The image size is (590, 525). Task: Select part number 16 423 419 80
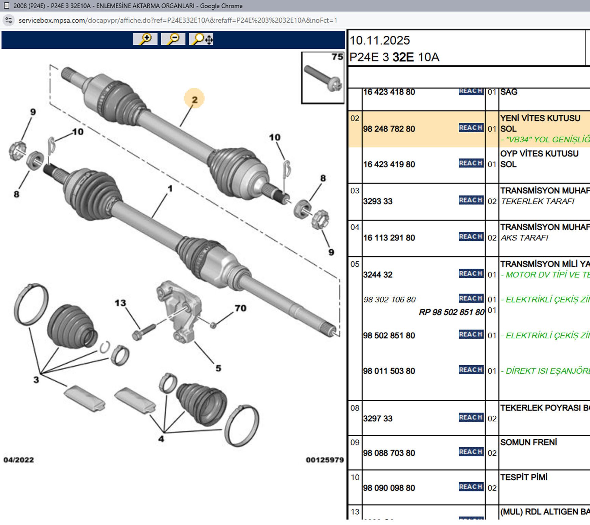389,164
